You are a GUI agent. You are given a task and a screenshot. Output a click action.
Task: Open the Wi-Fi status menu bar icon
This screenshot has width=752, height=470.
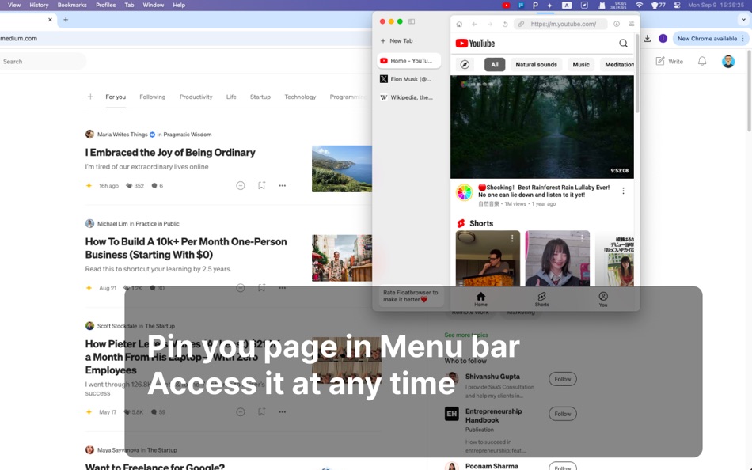639,6
